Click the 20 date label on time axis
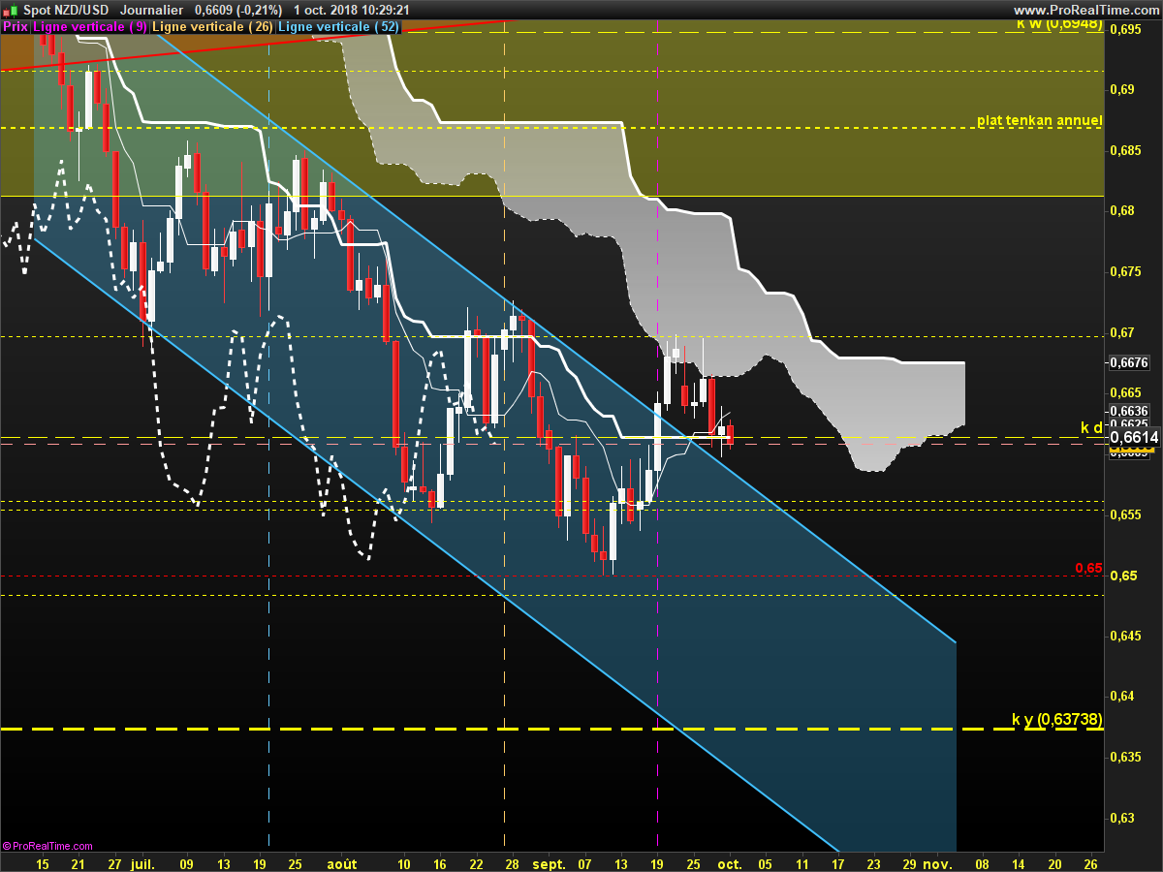This screenshot has width=1163, height=872. [x=1054, y=862]
